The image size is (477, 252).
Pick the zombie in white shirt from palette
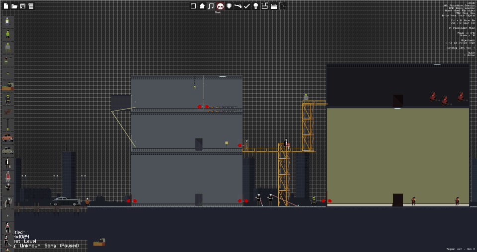pos(7,21)
